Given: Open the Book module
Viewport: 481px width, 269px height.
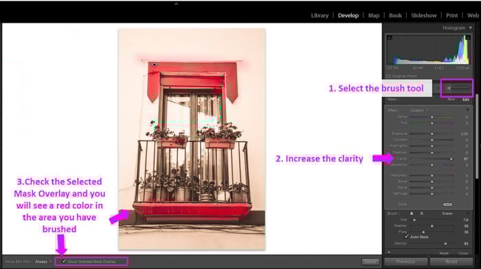Looking at the screenshot, I should [395, 15].
